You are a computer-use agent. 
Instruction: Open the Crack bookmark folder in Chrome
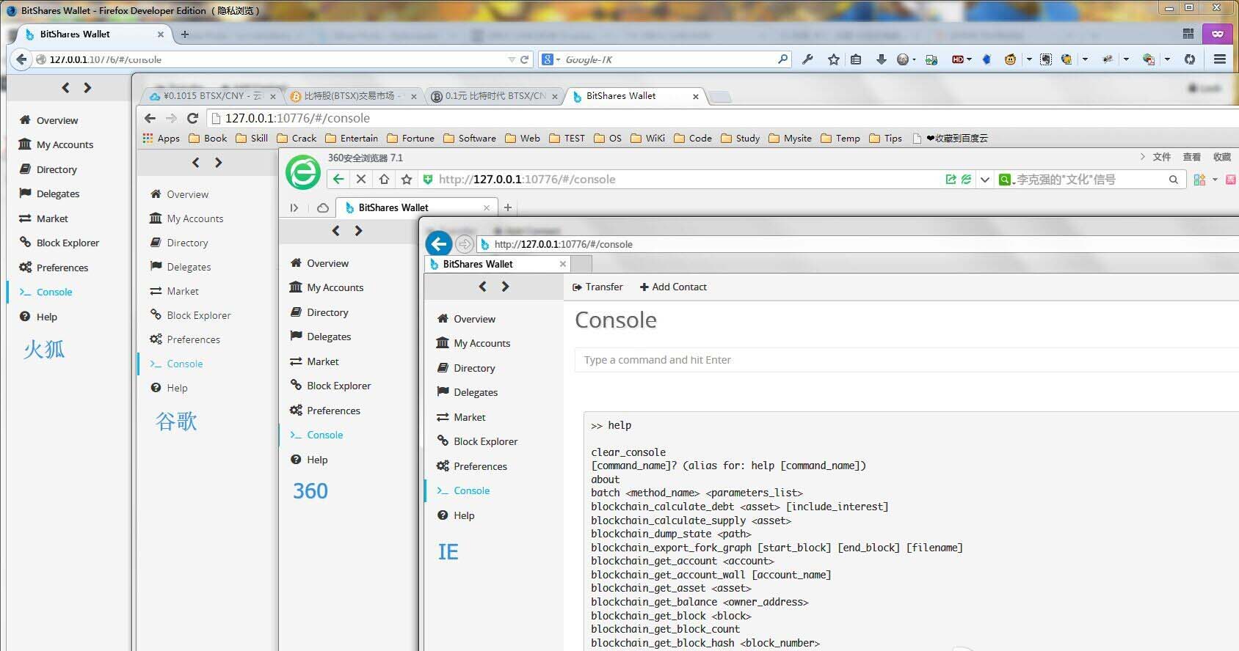(x=297, y=138)
